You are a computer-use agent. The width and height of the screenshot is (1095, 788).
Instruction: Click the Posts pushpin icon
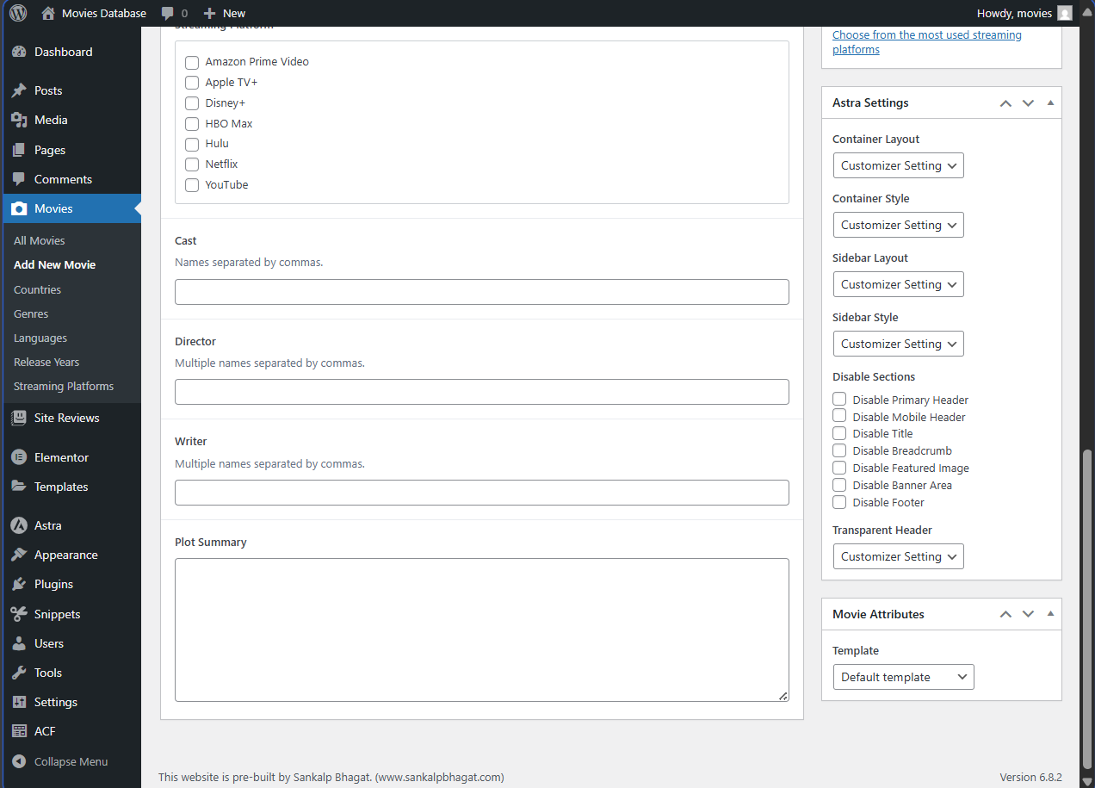point(19,90)
